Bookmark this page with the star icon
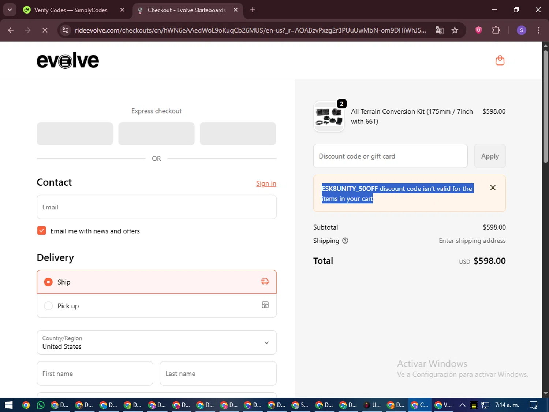The height and width of the screenshot is (412, 549). tap(455, 30)
